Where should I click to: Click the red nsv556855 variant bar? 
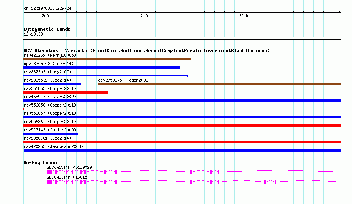[66, 92]
